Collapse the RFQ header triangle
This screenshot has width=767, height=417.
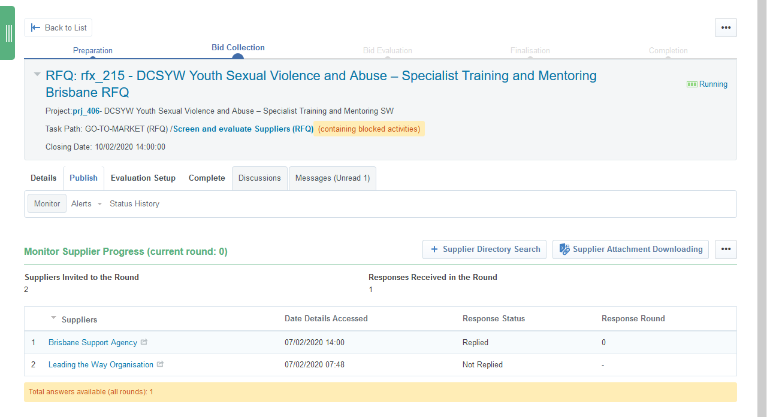(x=37, y=75)
